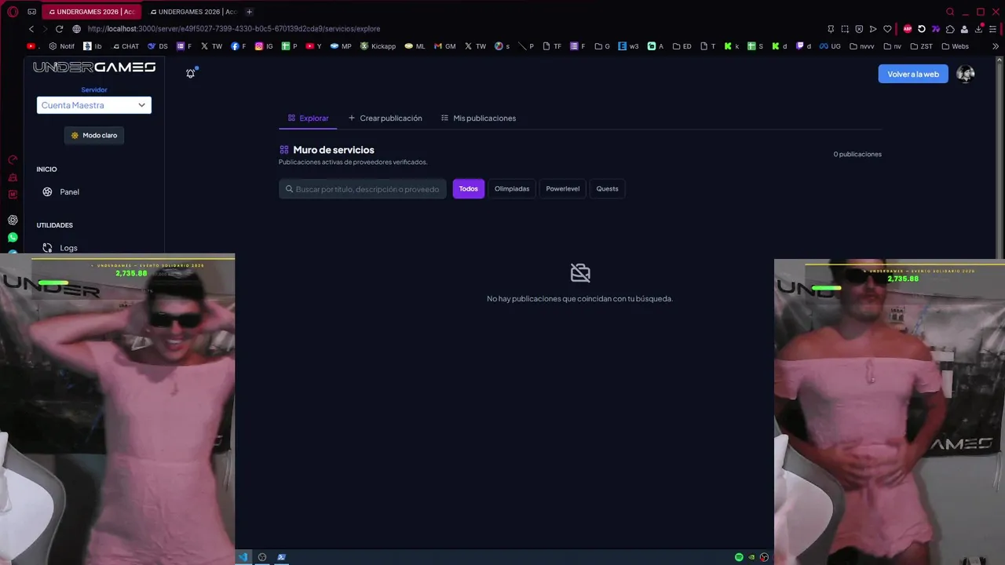Viewport: 1005px width, 565px height.
Task: Open the CHAT bookmark
Action: pos(126,46)
